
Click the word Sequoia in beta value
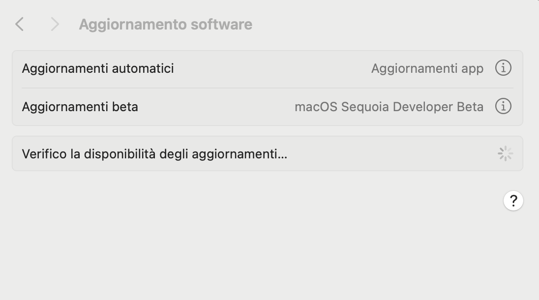point(365,107)
